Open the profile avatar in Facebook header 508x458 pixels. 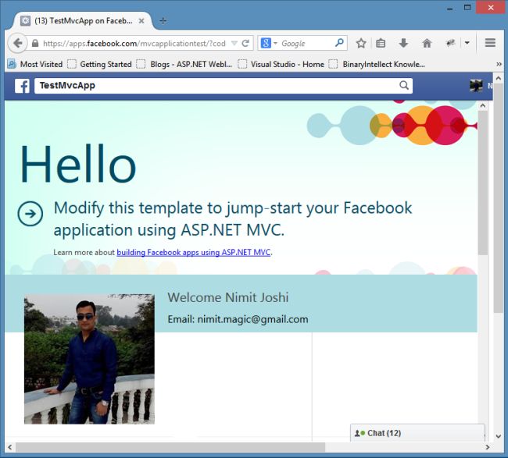476,86
